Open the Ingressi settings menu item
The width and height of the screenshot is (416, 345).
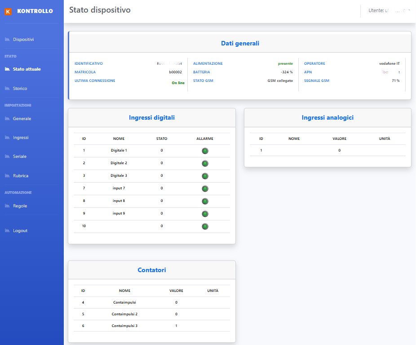pyautogui.click(x=21, y=137)
